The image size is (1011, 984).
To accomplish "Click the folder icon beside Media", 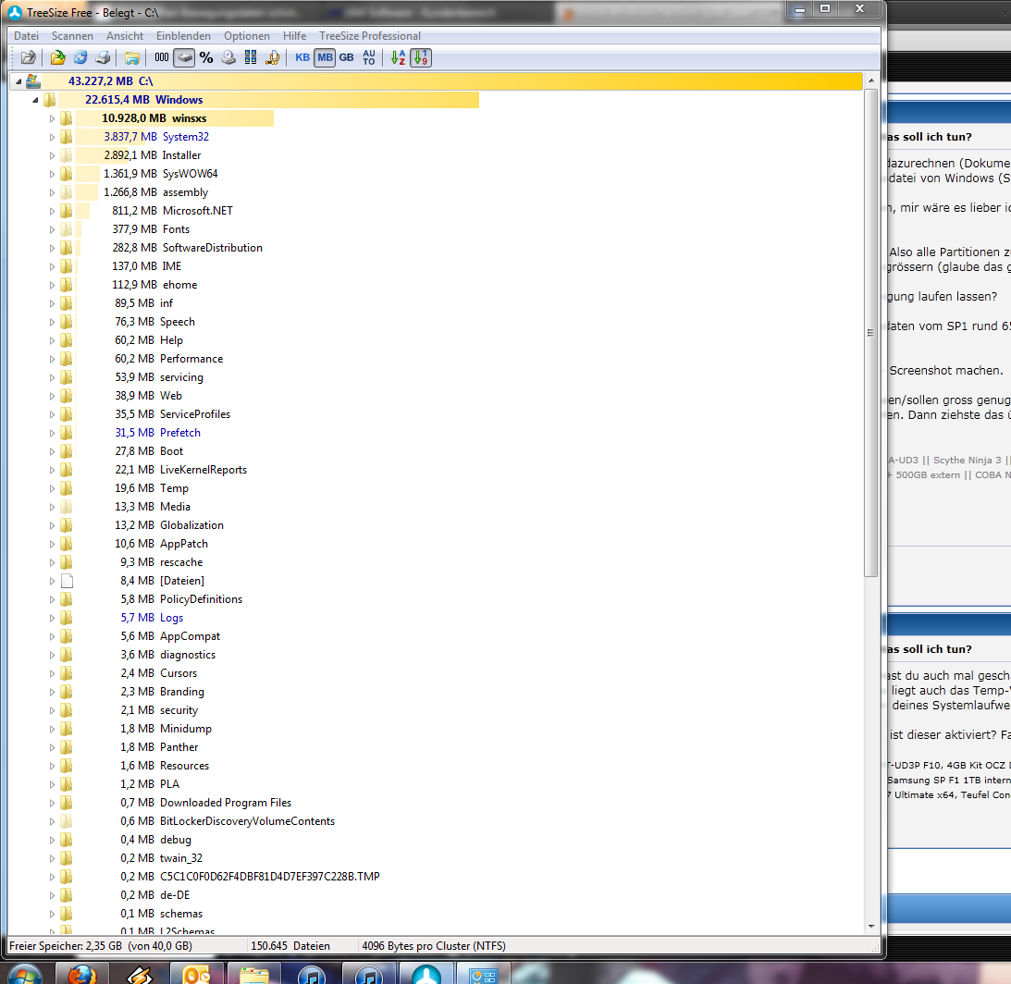I will pos(67,507).
